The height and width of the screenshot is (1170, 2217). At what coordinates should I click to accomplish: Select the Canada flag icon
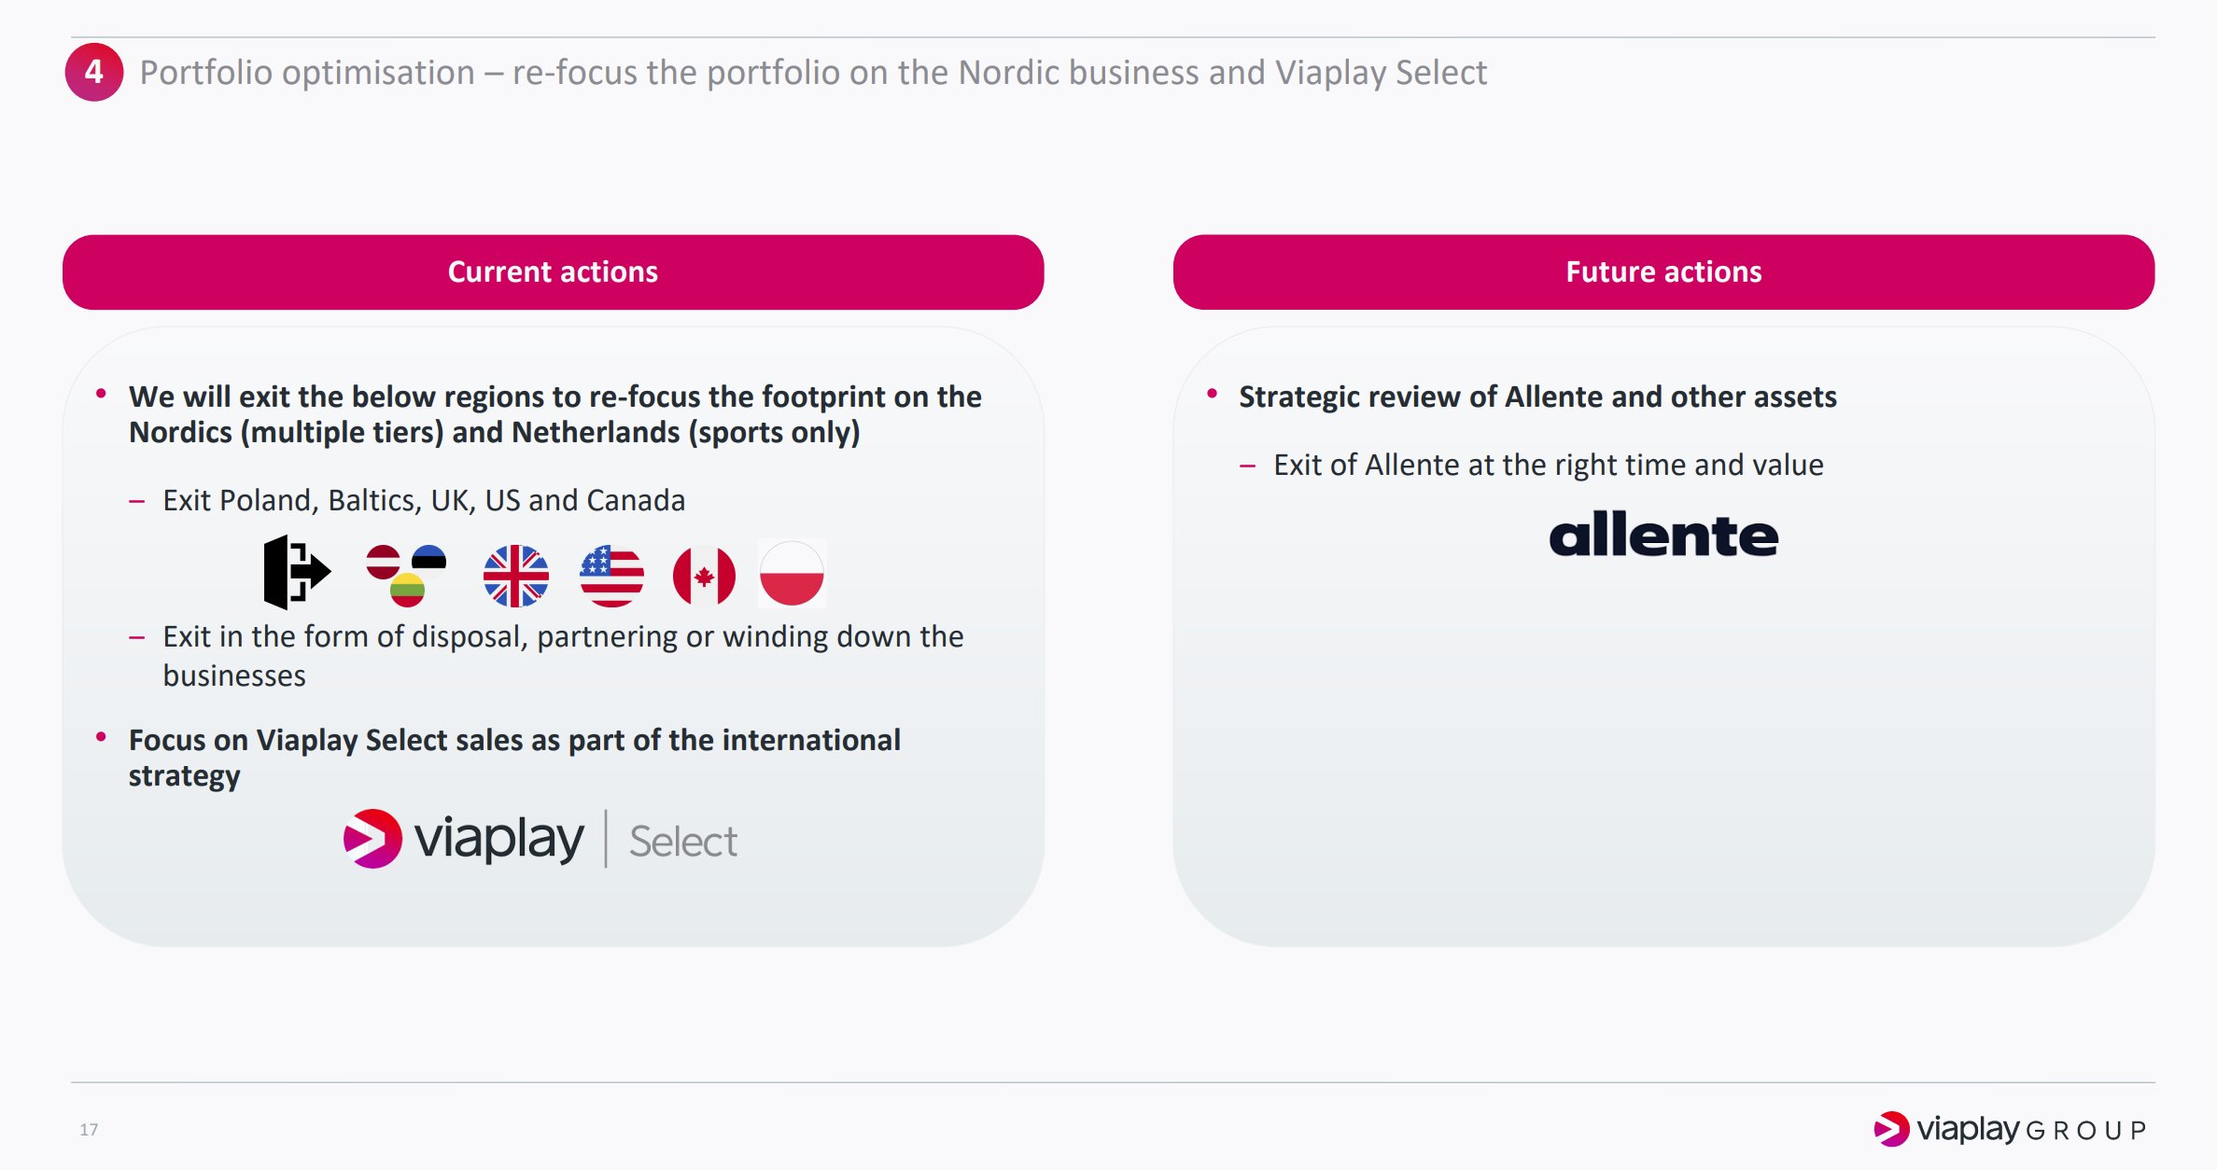pos(704,576)
